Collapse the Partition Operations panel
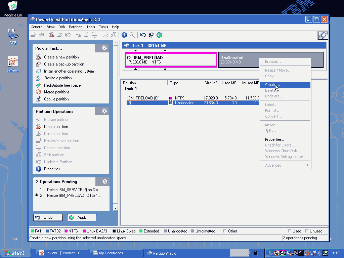 point(104,111)
